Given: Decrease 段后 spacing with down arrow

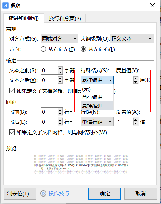Looking at the screenshot, I should [60, 124].
